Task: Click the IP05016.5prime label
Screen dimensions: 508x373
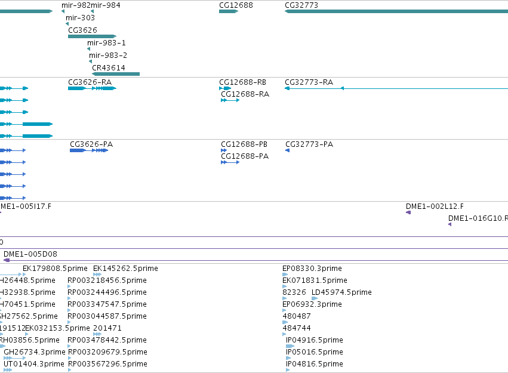Action: tap(314, 352)
